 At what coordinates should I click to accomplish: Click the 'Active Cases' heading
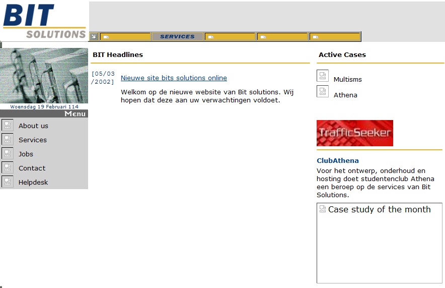(342, 54)
